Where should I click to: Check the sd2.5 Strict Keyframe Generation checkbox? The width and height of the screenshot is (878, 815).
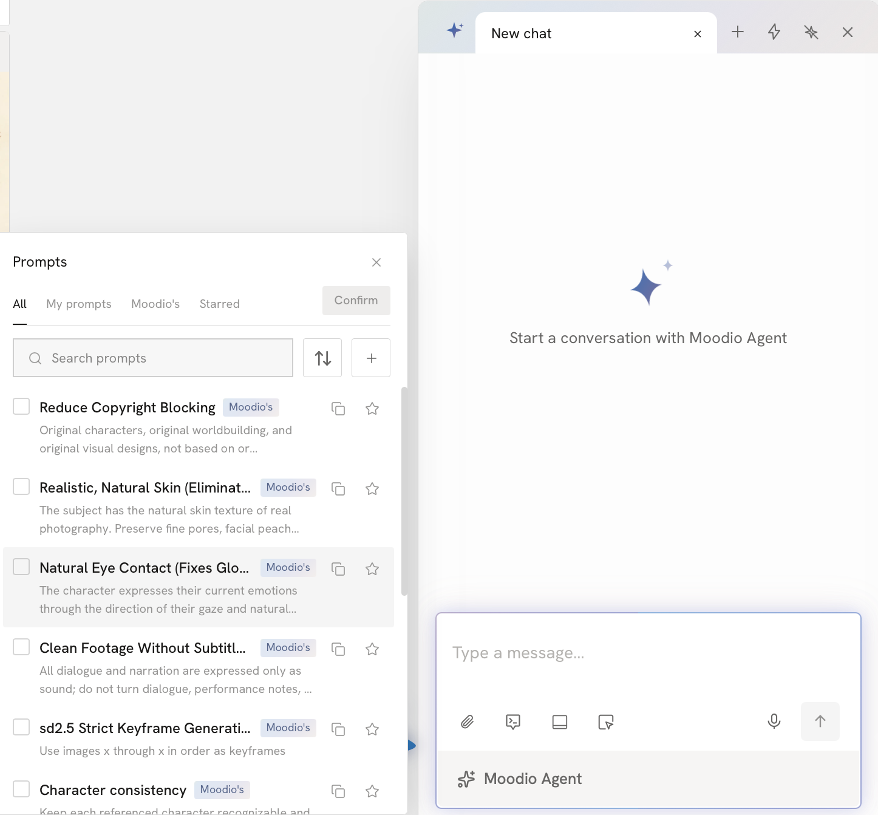tap(21, 727)
